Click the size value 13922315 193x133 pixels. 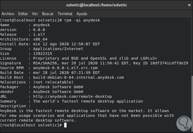tap(42, 54)
